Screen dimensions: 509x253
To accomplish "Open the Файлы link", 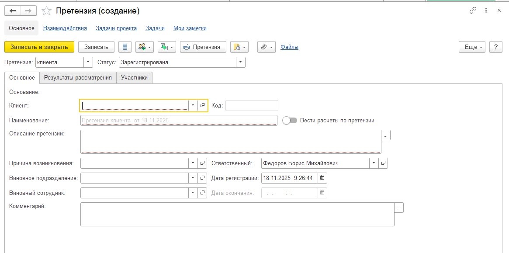I will click(x=289, y=47).
